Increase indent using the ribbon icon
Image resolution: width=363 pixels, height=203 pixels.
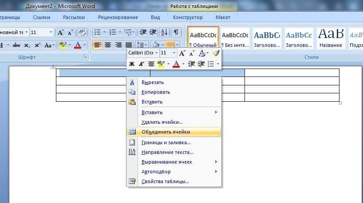(153, 32)
